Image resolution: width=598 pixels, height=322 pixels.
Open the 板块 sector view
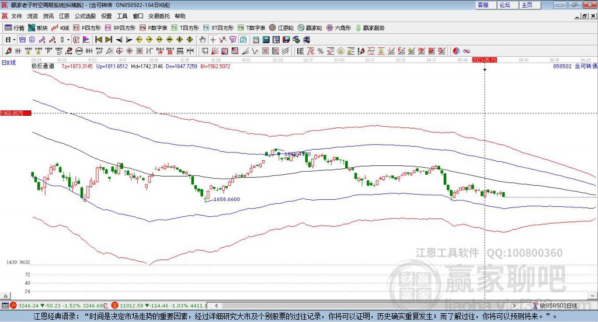click(x=38, y=28)
